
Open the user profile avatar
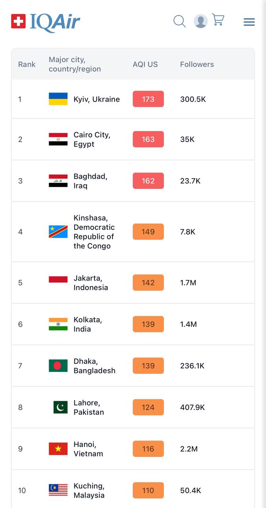[201, 21]
